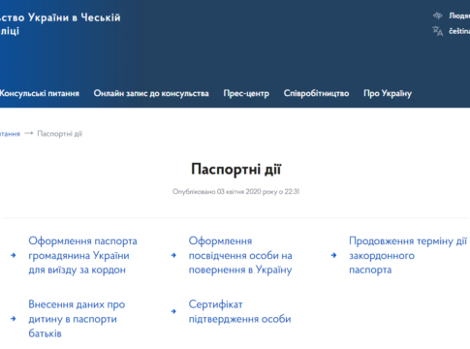Viewport: 470px width, 349px height.
Task: Click arrow bullet next to Оформлення паспорта громадянина
Action: point(14,255)
